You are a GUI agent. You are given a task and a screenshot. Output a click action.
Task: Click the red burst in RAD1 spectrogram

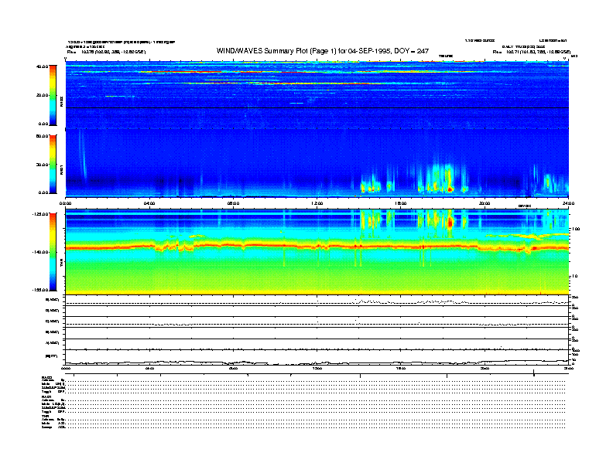[x=450, y=189]
